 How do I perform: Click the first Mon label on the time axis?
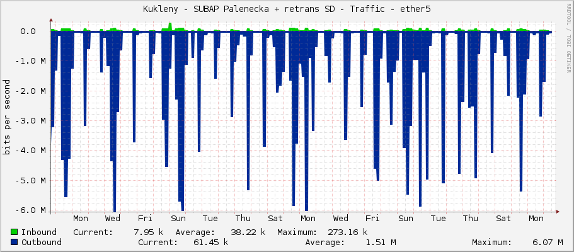(81, 219)
